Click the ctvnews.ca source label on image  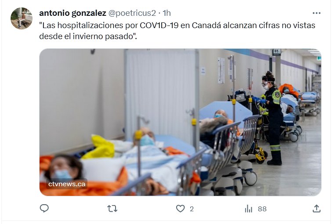pos(67,184)
